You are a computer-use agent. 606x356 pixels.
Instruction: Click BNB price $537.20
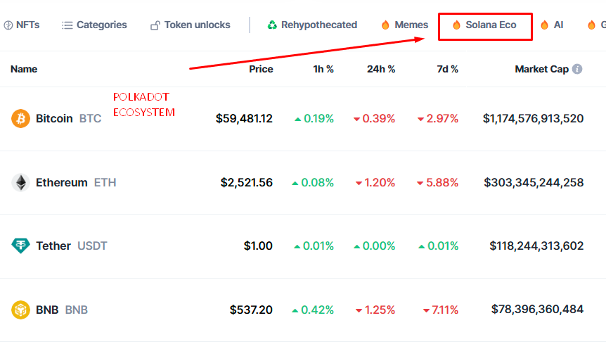tap(251, 310)
